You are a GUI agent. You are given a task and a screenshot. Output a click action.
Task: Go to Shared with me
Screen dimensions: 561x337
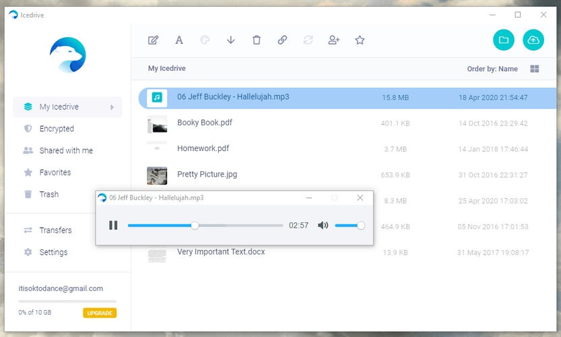click(x=66, y=150)
